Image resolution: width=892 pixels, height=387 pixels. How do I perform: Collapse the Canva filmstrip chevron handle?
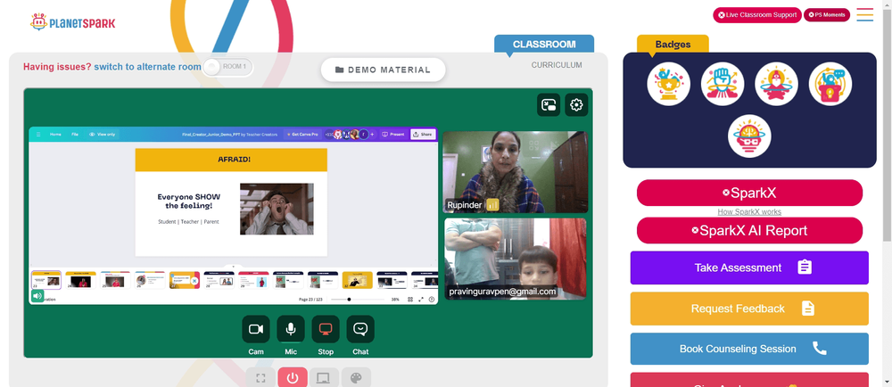point(233,266)
